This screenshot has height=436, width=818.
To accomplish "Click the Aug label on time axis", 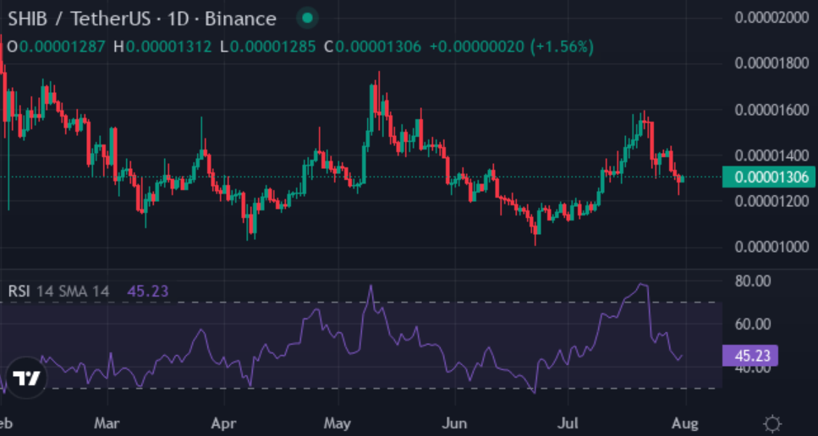I will point(685,423).
